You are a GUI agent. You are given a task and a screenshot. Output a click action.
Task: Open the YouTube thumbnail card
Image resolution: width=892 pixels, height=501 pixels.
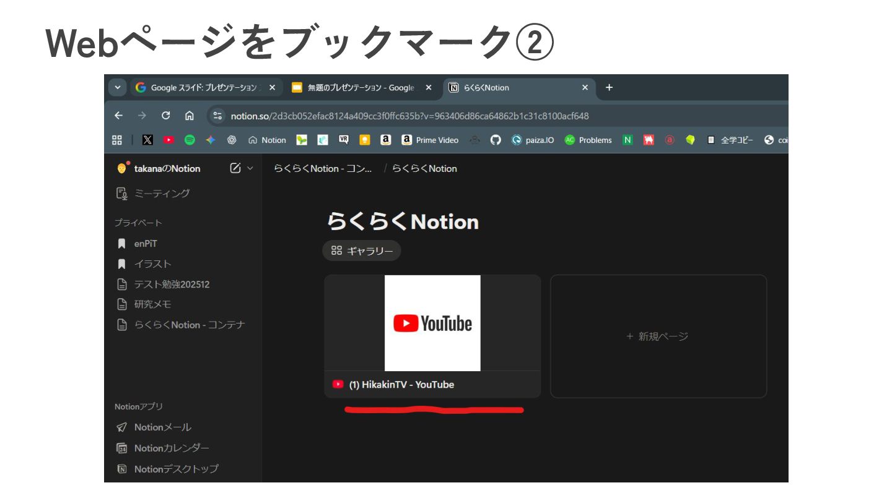432,323
